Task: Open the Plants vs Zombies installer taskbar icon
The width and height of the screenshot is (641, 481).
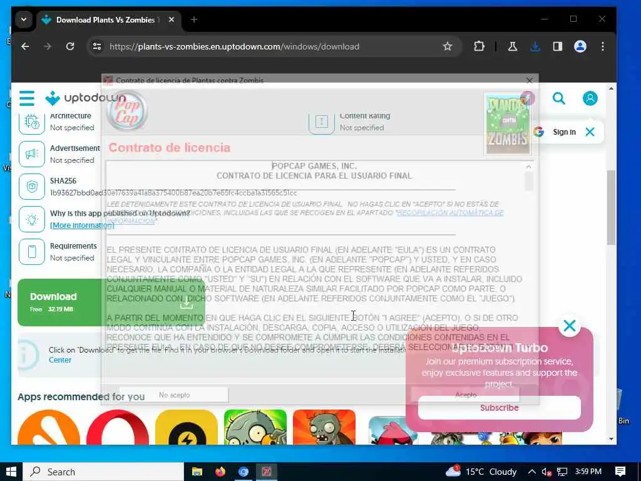Action: [x=267, y=472]
